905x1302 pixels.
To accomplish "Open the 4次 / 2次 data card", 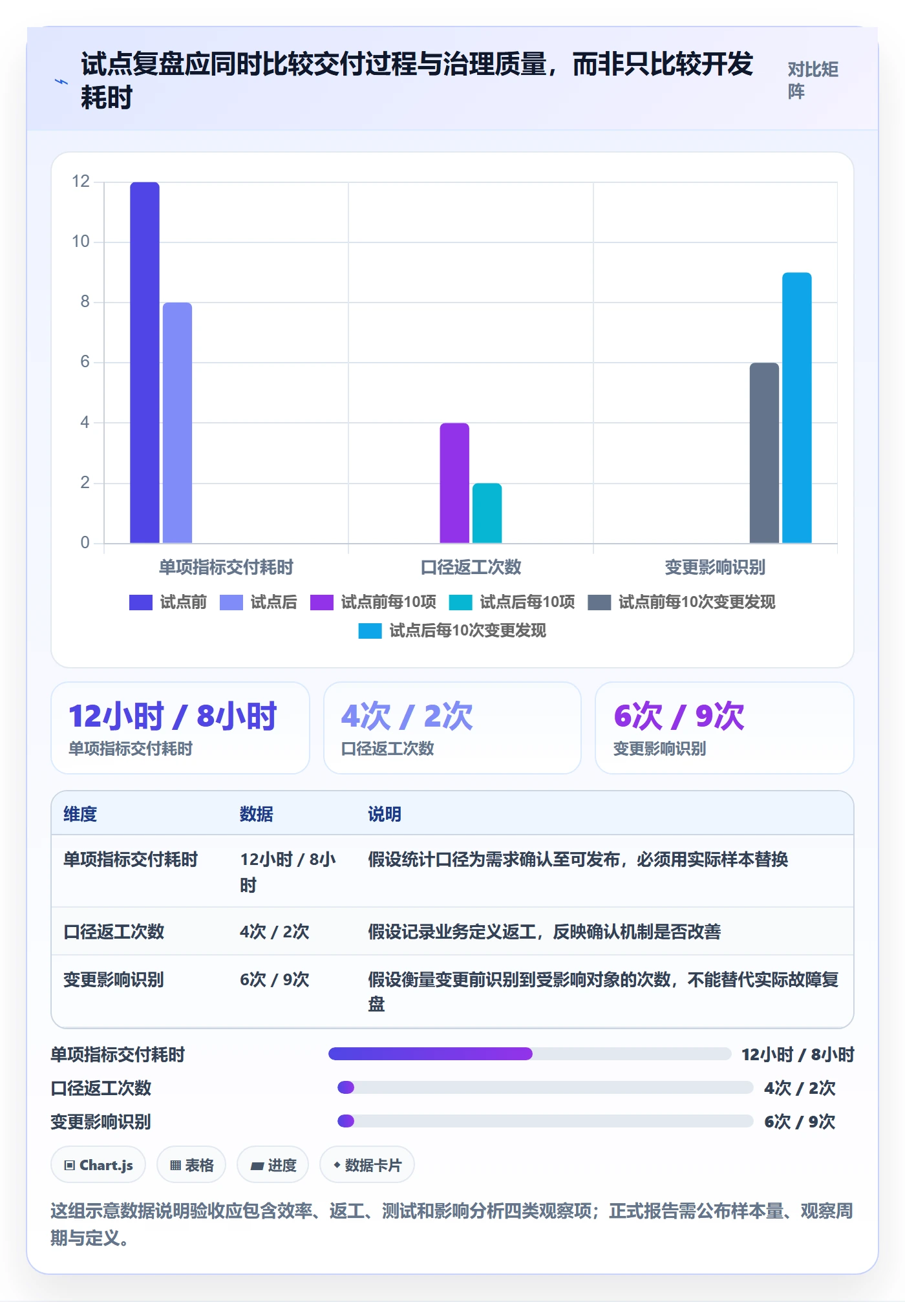I will [452, 728].
